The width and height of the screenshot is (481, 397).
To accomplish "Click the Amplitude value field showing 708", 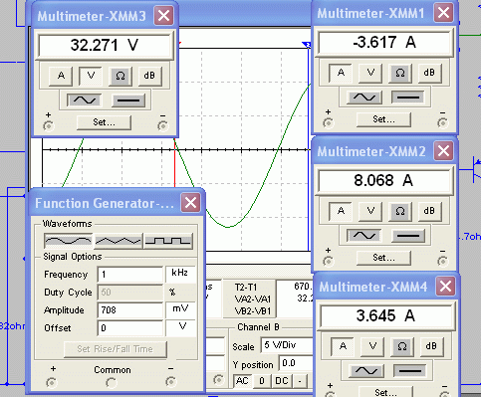I will [x=130, y=310].
